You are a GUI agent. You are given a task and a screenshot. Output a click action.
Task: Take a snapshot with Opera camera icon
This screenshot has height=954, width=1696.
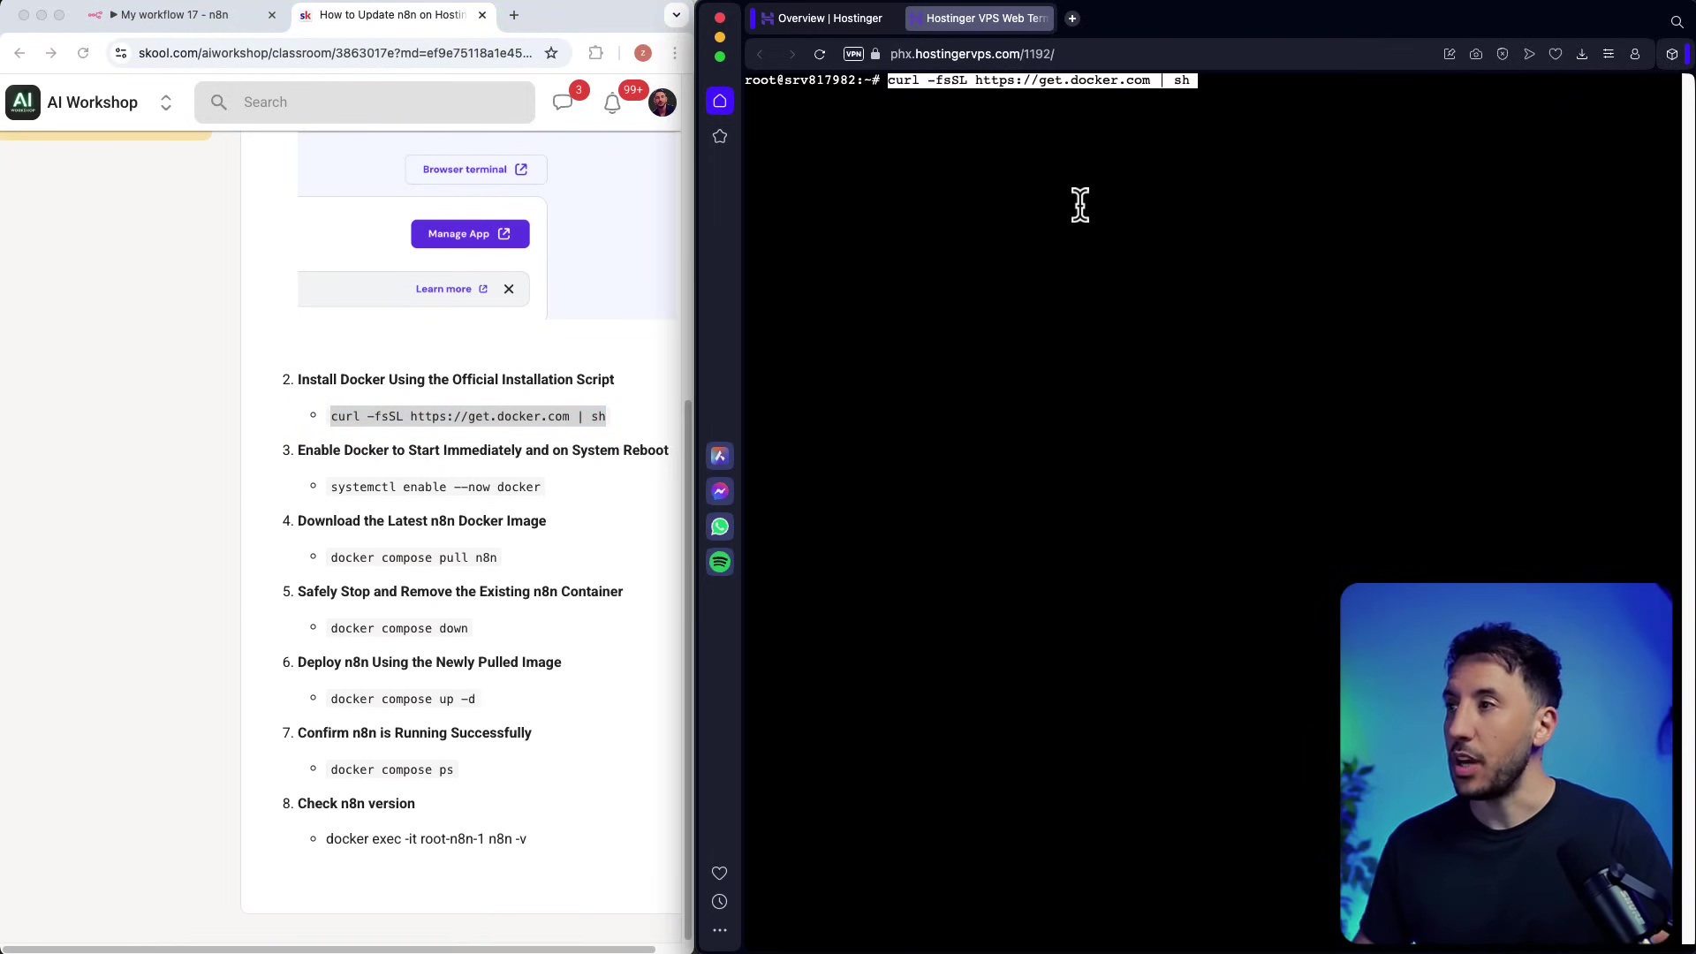point(1476,54)
